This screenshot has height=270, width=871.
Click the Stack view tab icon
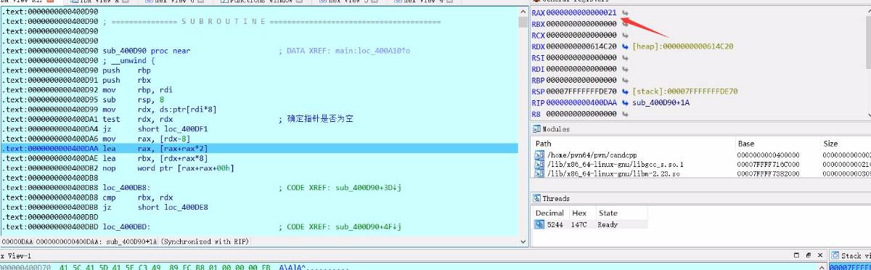pyautogui.click(x=835, y=255)
